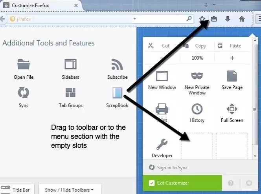Select the Sync tool icon
Viewport: 261px width, 194px height.
pyautogui.click(x=24, y=92)
